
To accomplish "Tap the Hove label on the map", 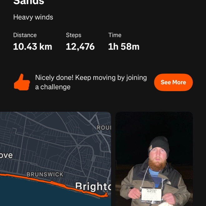I will 6,155.
